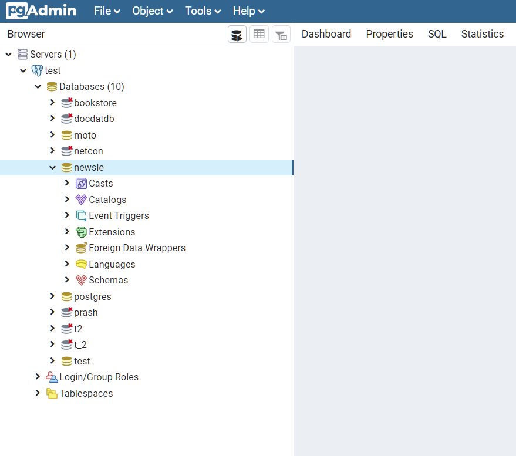Screen dimensions: 516x456
Task: Open the Query Tool
Action: (x=237, y=34)
